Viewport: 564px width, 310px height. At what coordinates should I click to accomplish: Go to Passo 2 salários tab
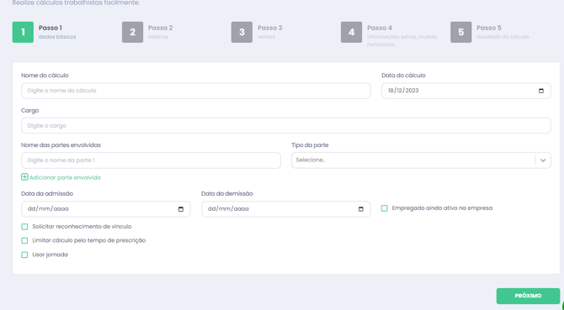coord(147,32)
